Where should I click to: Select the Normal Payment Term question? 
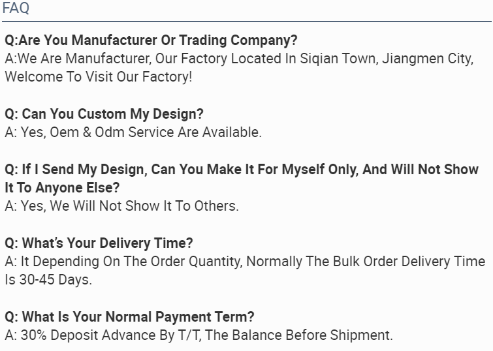coord(129,317)
